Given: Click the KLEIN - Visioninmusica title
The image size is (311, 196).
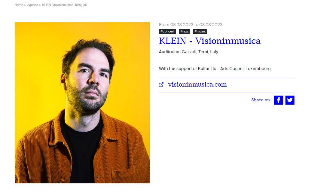Looking at the screenshot, I should coord(210,41).
